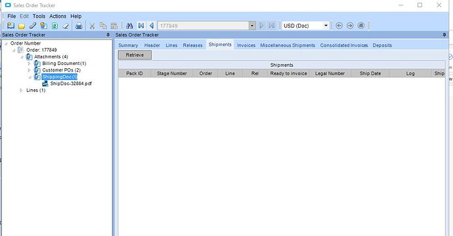The height and width of the screenshot is (236, 453).
Task: Switch to the Invoices tab
Action: point(246,45)
